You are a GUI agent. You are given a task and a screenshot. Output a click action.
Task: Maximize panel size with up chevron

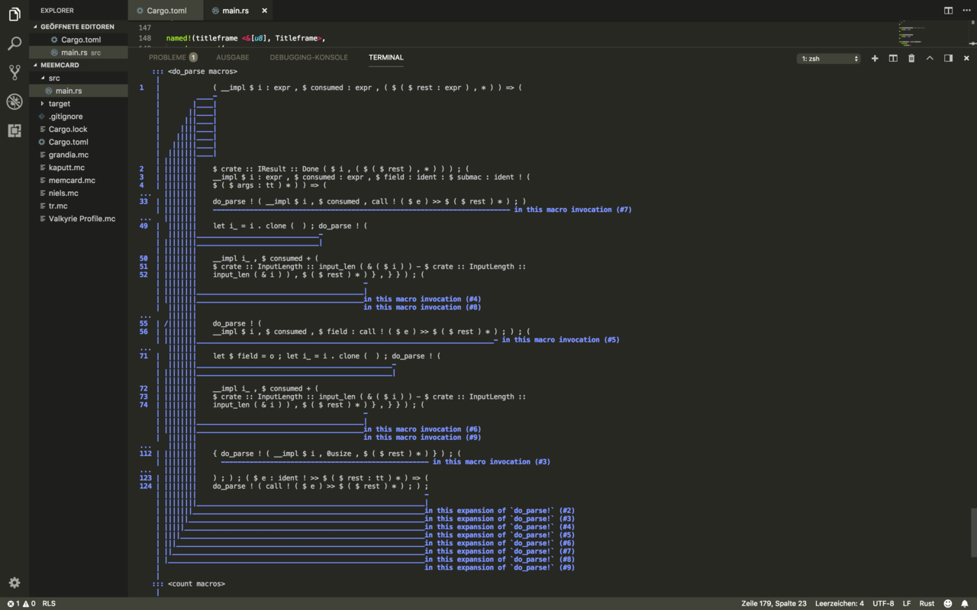click(930, 58)
